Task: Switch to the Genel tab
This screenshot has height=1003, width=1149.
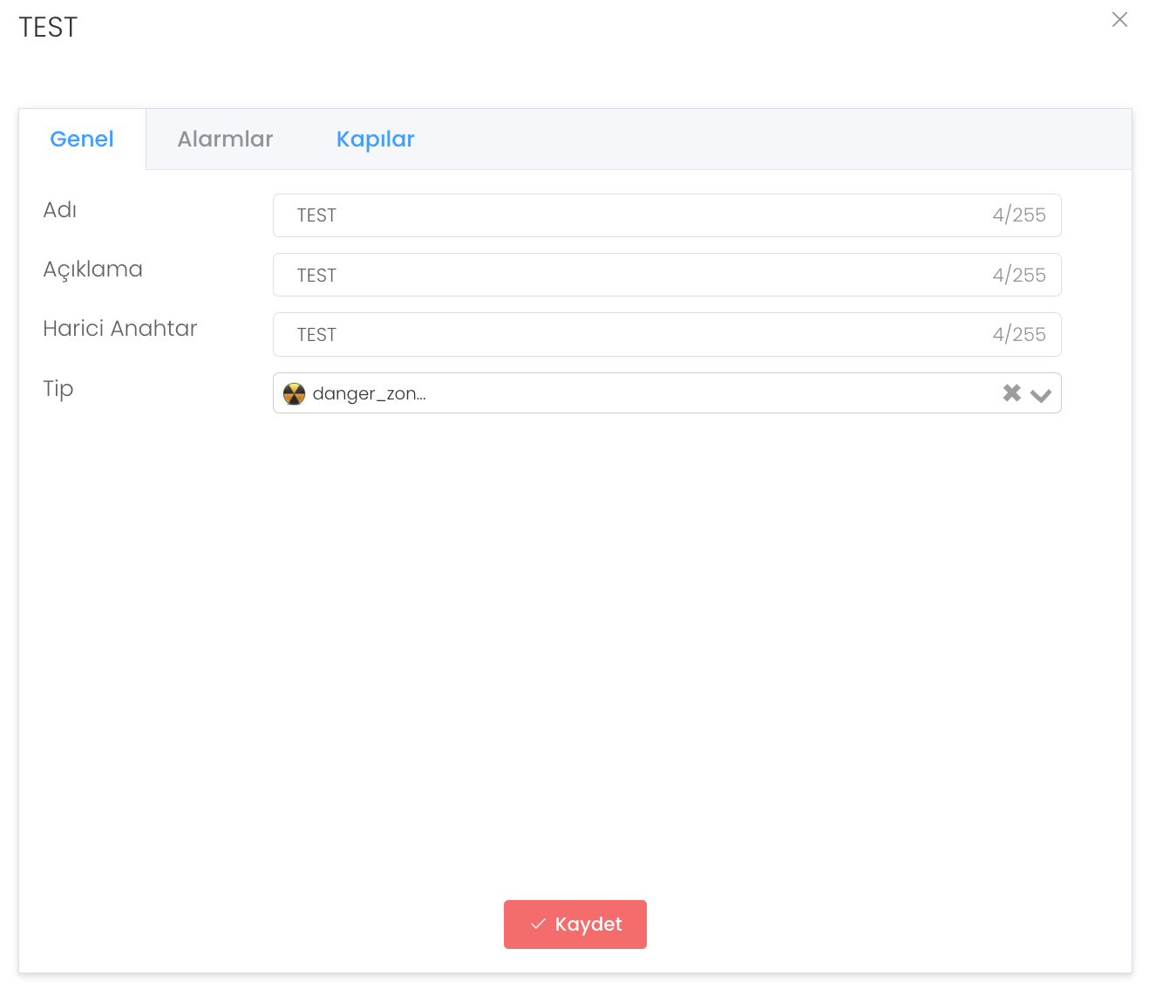Action: pos(82,140)
